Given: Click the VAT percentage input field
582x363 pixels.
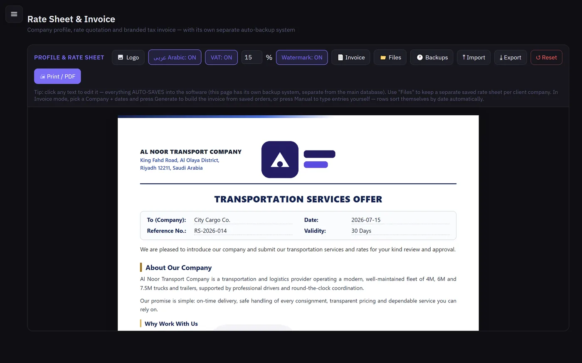Looking at the screenshot, I should [252, 57].
